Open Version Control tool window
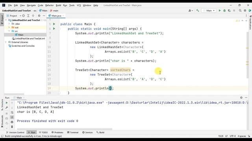252x141 pixels. pyautogui.click(x=15, y=132)
